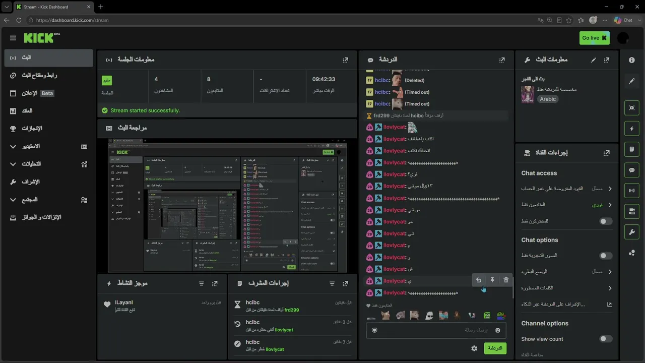Viewport: 645px width, 363px height.
Task: Filter the إجراءات المشرف moderator actions list
Action: [332, 284]
